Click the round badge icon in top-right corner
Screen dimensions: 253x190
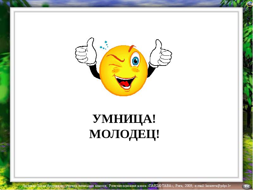[x=249, y=4]
